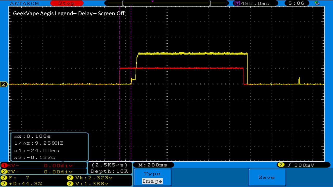Click the channel 2 icon beside Vk measurement
The height and width of the screenshot is (187, 333).
click(70, 178)
